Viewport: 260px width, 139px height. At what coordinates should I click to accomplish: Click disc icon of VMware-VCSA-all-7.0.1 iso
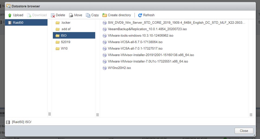click(x=105, y=49)
